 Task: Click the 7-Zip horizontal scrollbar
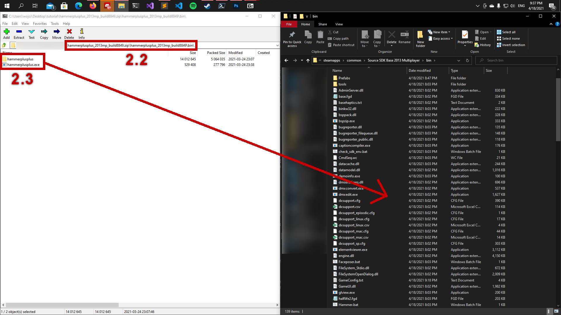click(62, 305)
